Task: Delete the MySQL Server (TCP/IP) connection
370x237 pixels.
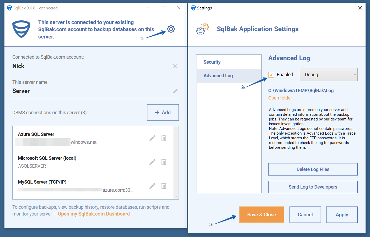Action: [164, 186]
